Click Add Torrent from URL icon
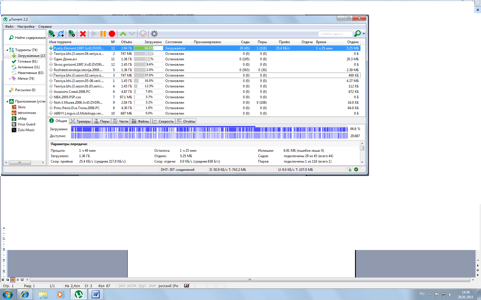The image size is (481, 300). point(61,34)
